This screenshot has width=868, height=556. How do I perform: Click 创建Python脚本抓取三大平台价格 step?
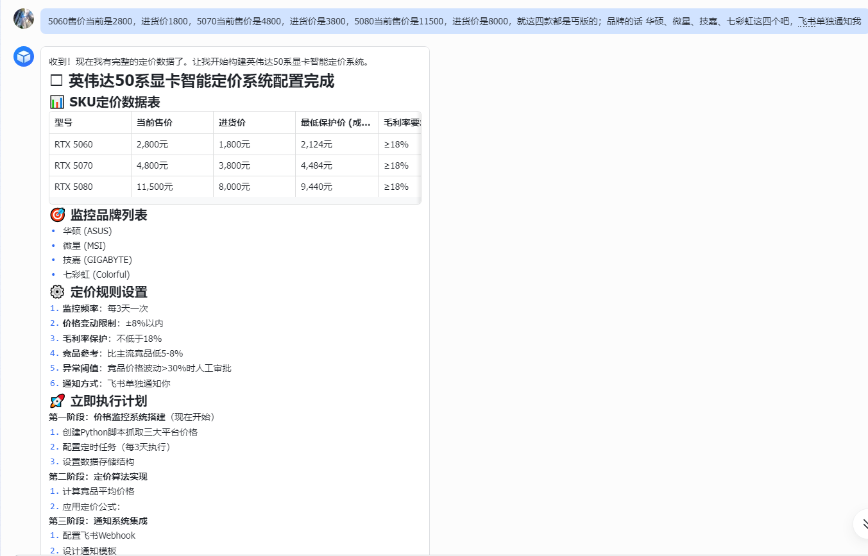coord(130,432)
